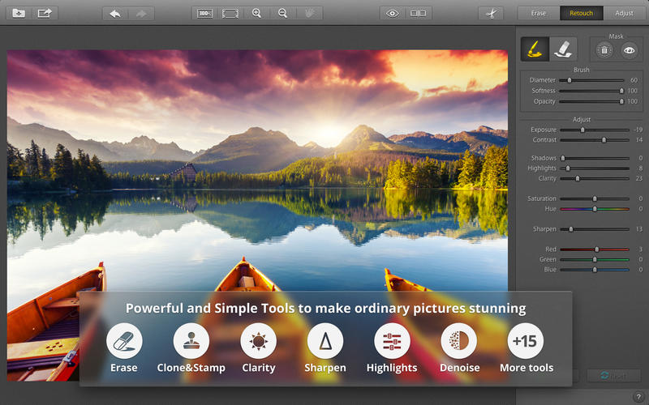Open help with the question mark button

638,397
